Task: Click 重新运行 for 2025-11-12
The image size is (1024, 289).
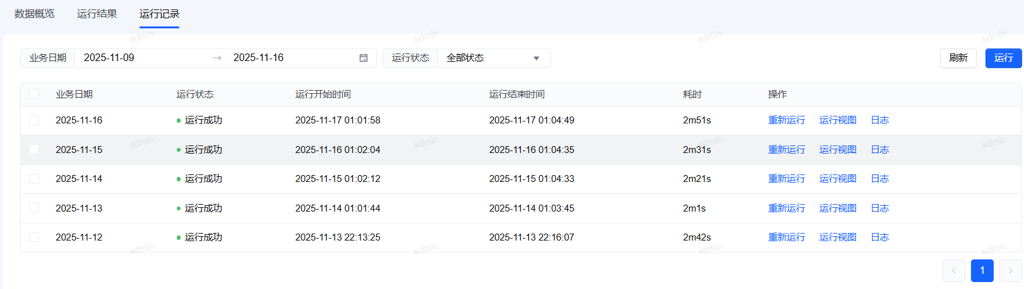Action: coord(787,237)
